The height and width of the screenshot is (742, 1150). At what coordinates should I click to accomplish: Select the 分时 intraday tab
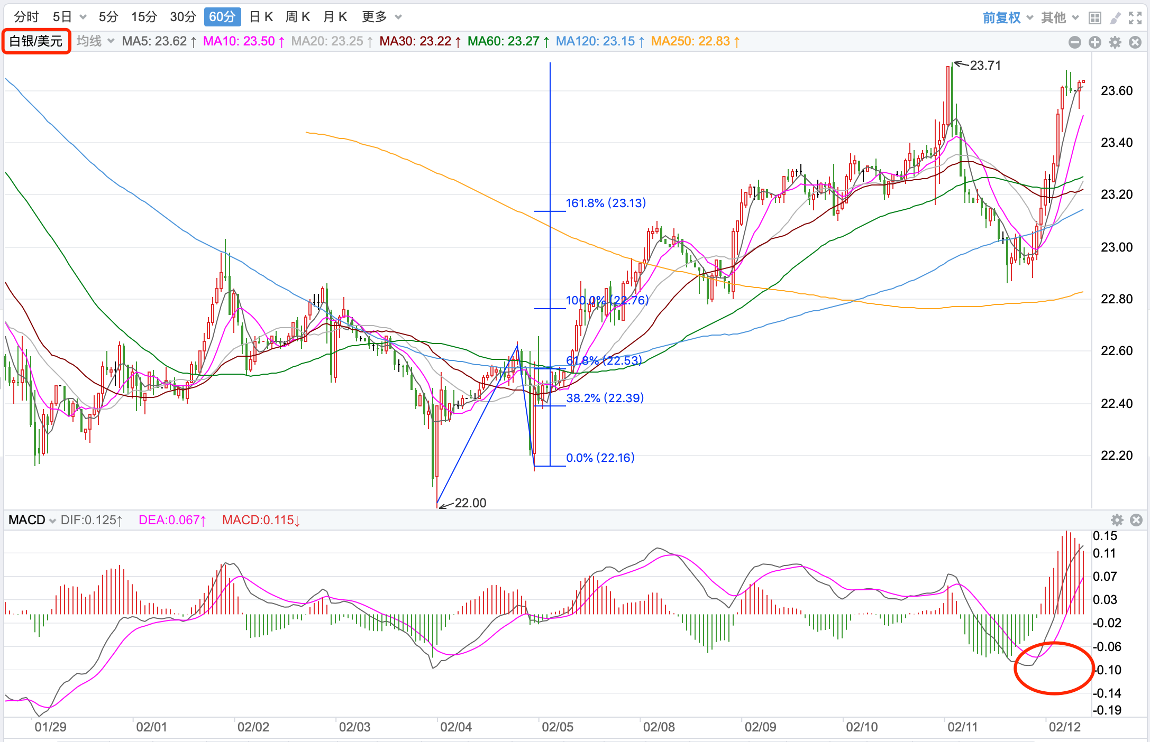pos(26,17)
